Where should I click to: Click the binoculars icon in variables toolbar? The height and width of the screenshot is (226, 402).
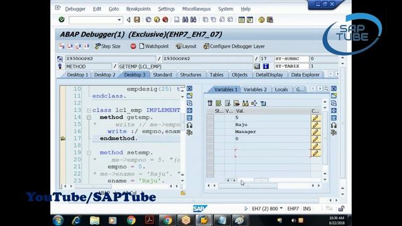click(x=246, y=103)
